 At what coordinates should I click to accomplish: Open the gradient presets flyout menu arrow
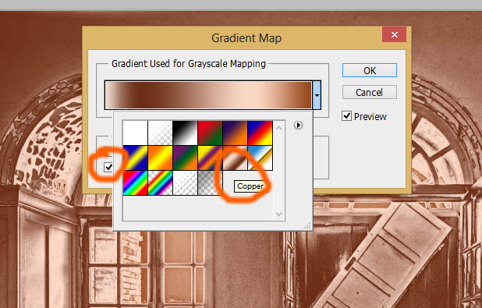298,125
